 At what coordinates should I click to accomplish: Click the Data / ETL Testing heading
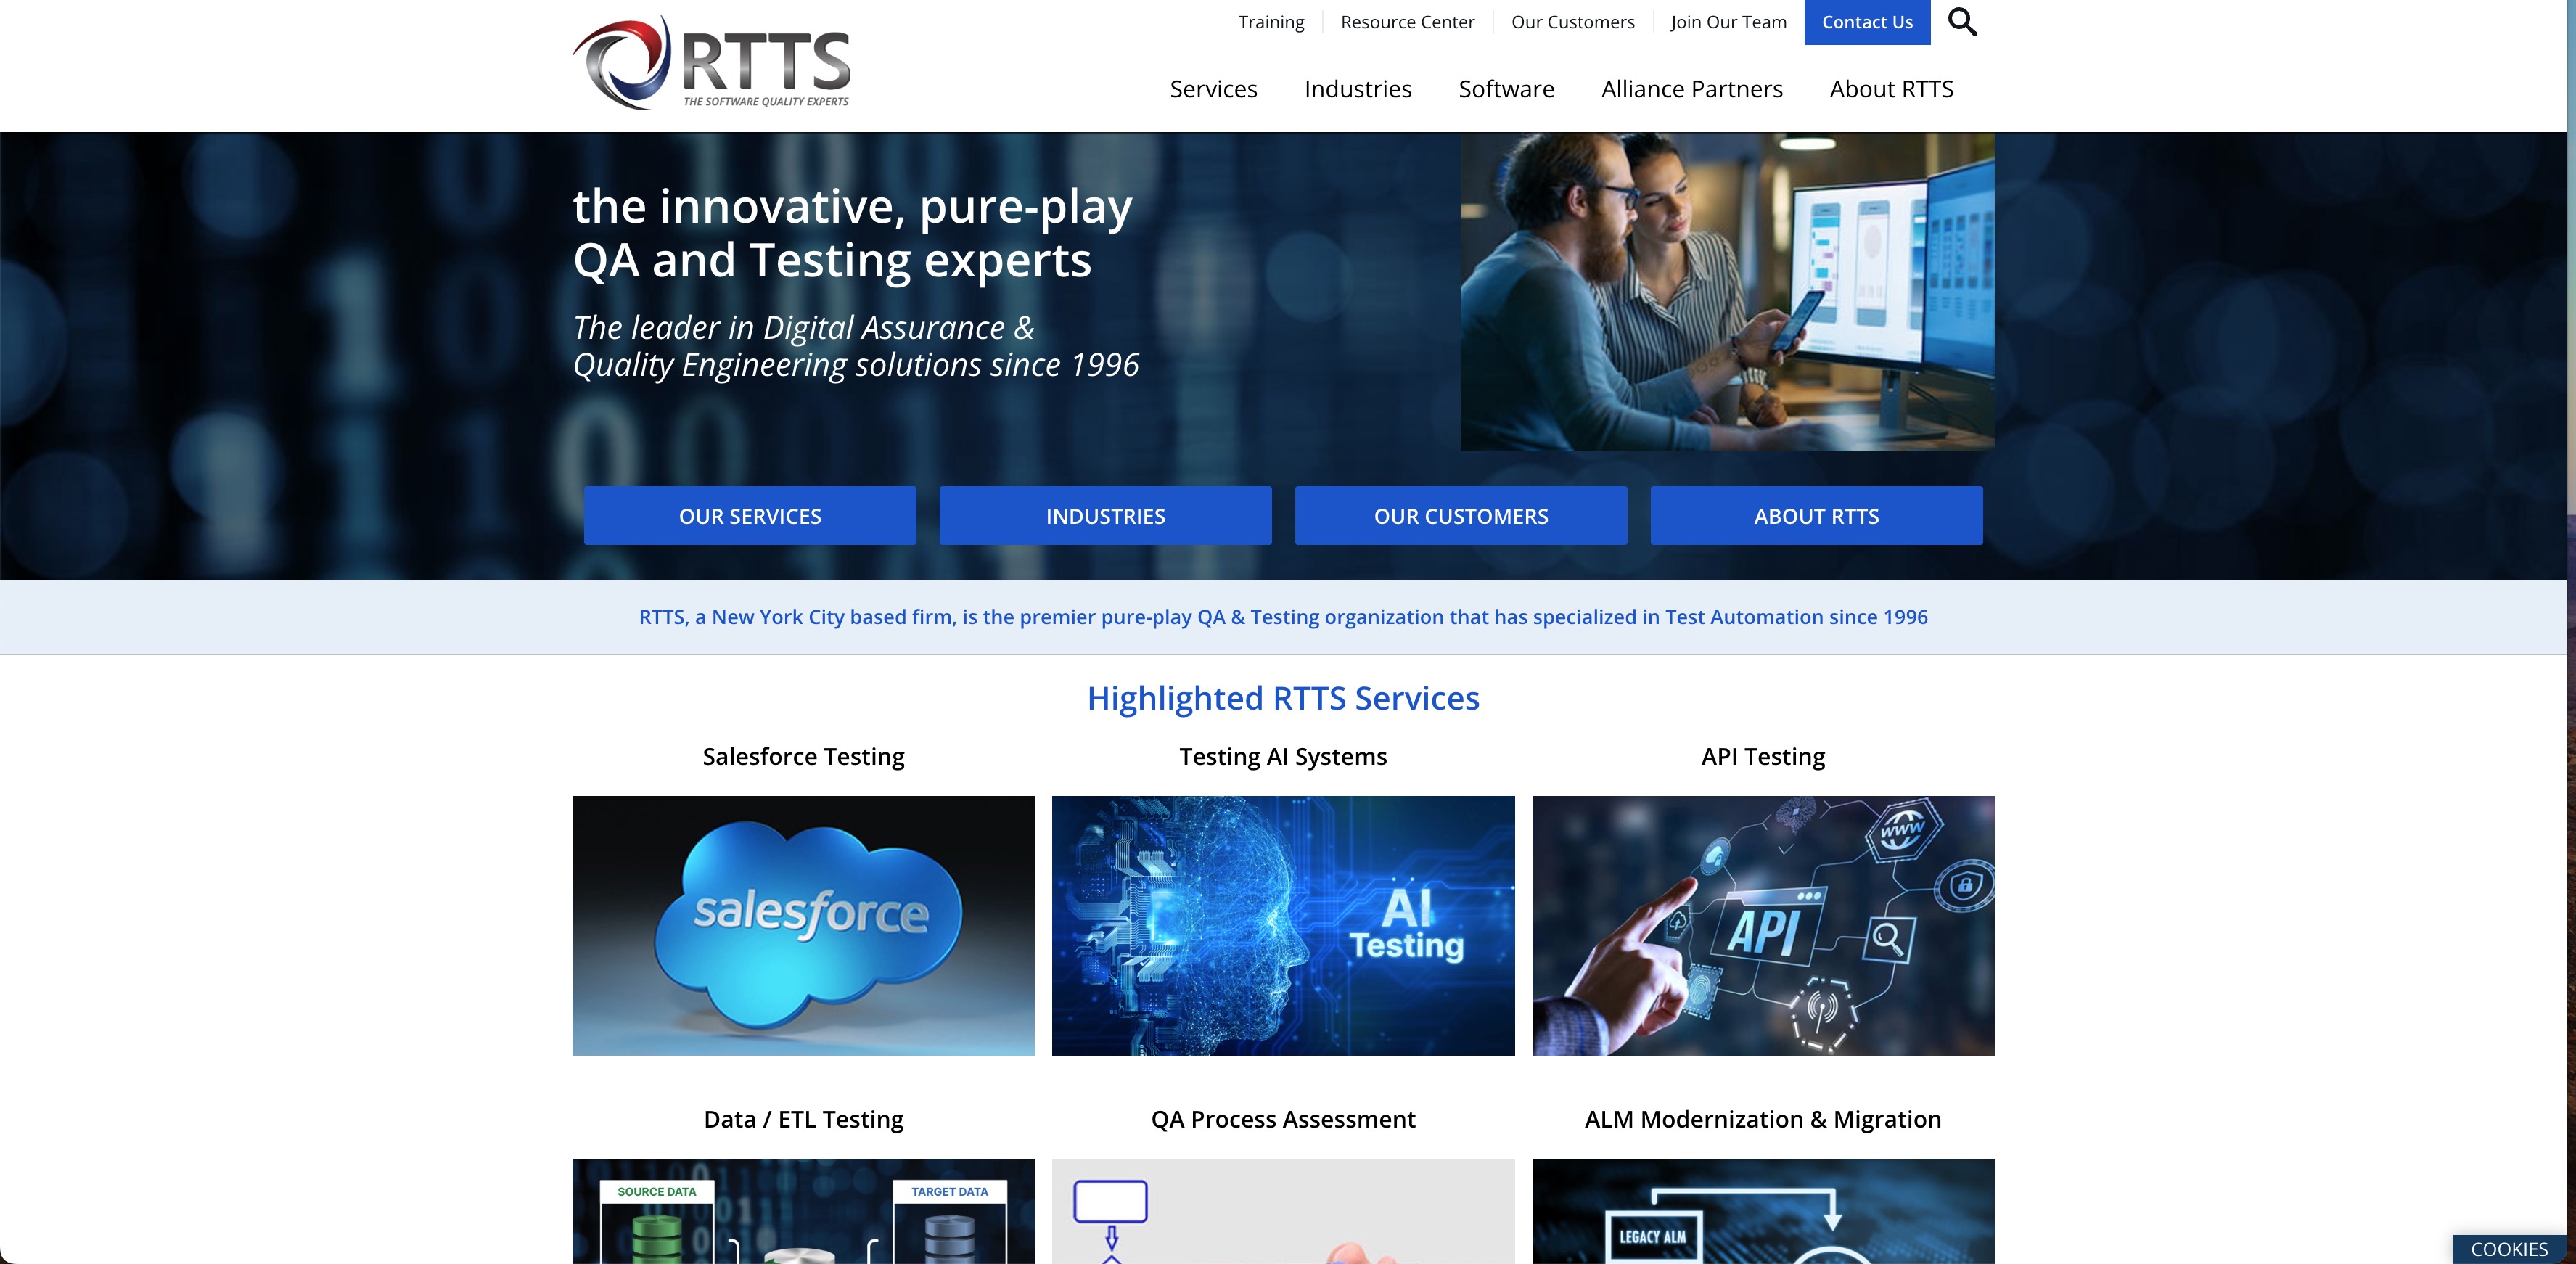point(803,1120)
